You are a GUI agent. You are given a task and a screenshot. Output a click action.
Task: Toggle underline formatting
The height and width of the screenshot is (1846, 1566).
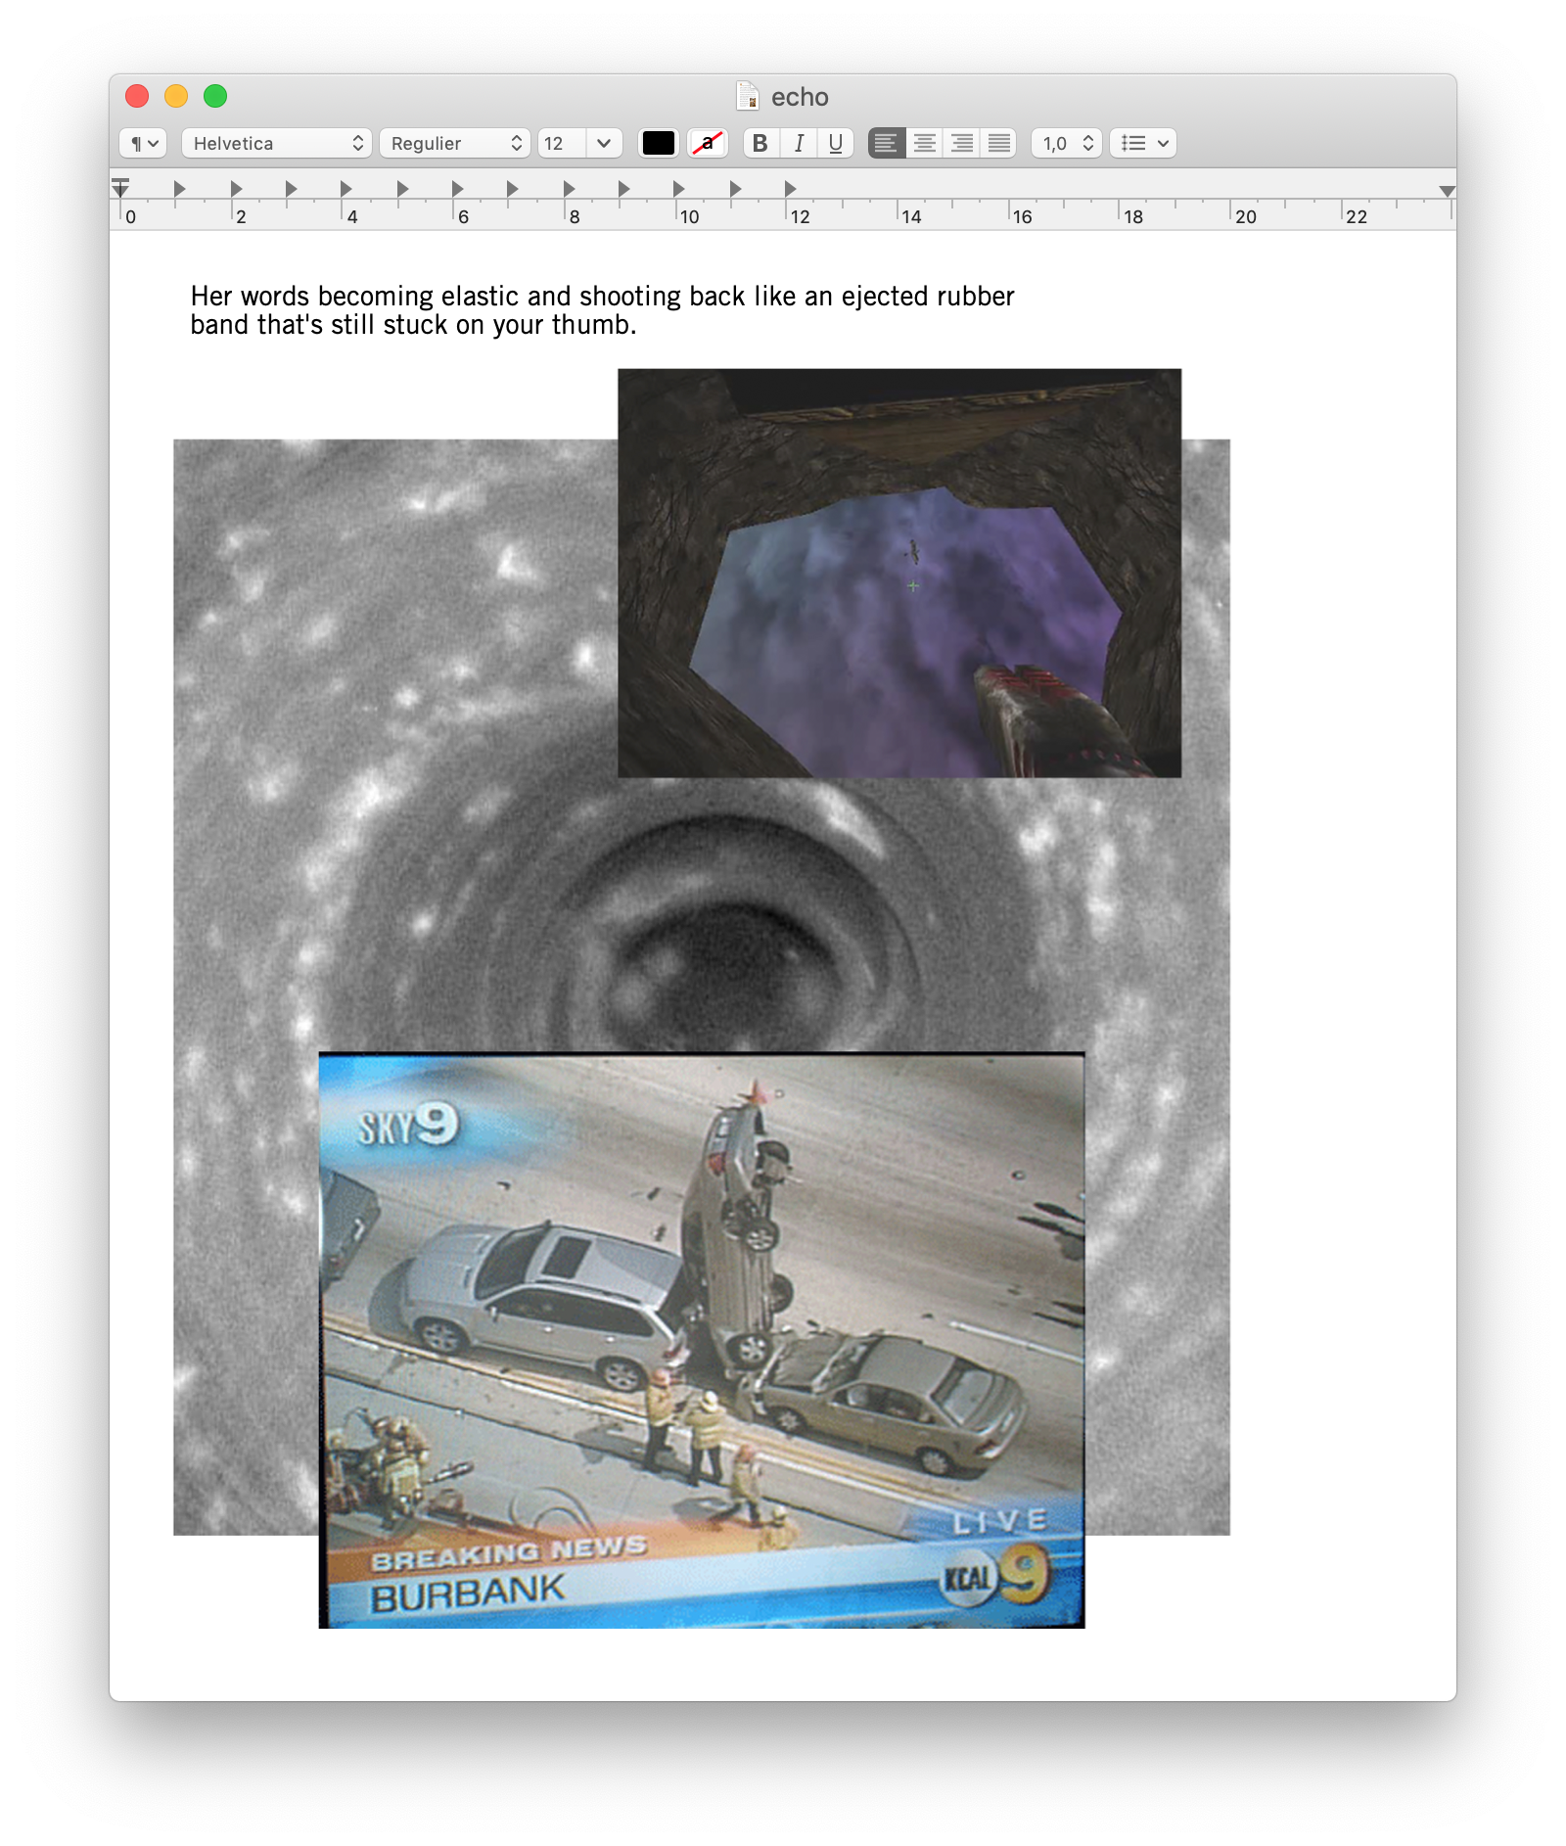(836, 143)
